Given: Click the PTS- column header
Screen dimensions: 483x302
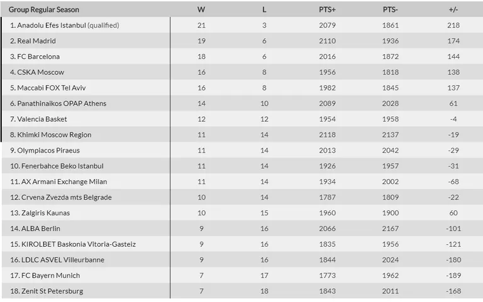Looking at the screenshot, I should 391,9.
